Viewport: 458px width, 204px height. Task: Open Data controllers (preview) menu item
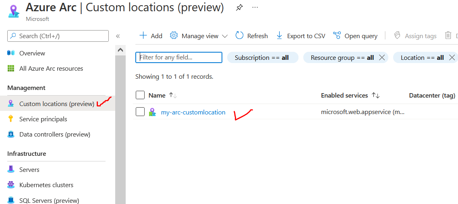(55, 135)
